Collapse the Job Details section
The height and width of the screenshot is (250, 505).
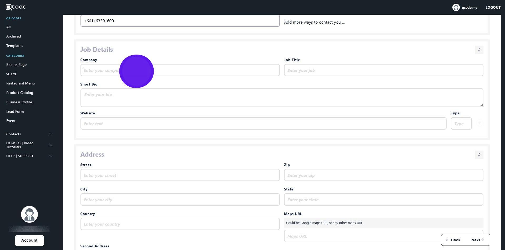coord(479,50)
